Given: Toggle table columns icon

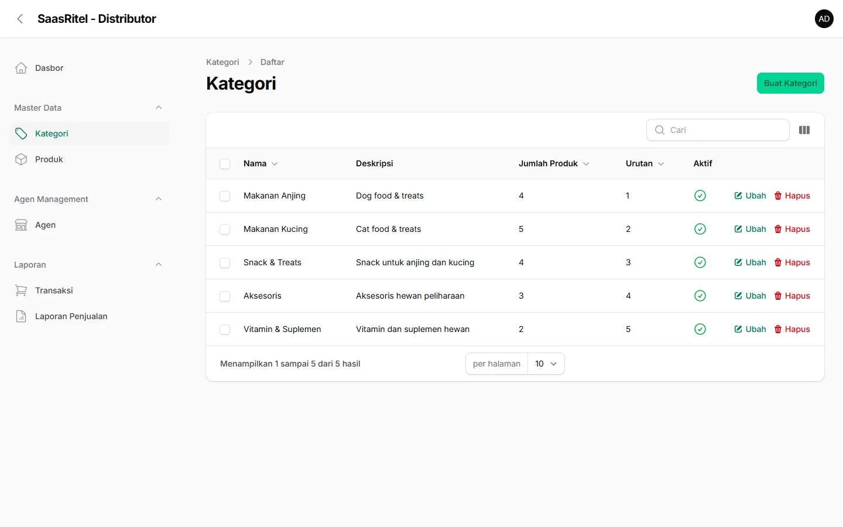Looking at the screenshot, I should tap(804, 130).
